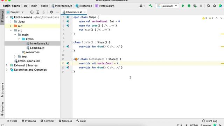Fold the Circle class at line 7
224x126 pixels.
click(72, 42)
